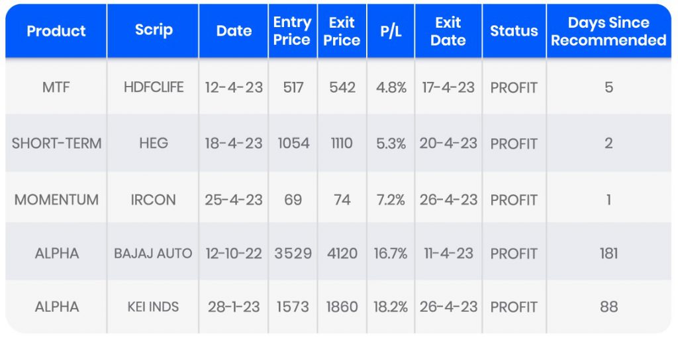Click the 181 days value
The image size is (678, 337).
tap(608, 253)
